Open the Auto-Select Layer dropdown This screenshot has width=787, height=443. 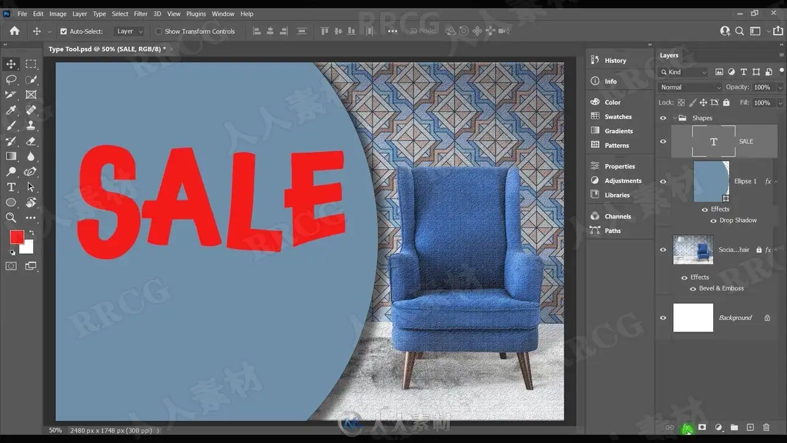129,31
